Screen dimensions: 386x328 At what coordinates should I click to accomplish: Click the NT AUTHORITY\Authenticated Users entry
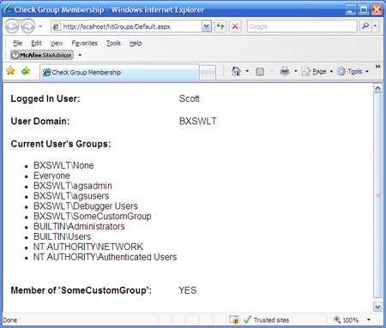(x=106, y=257)
